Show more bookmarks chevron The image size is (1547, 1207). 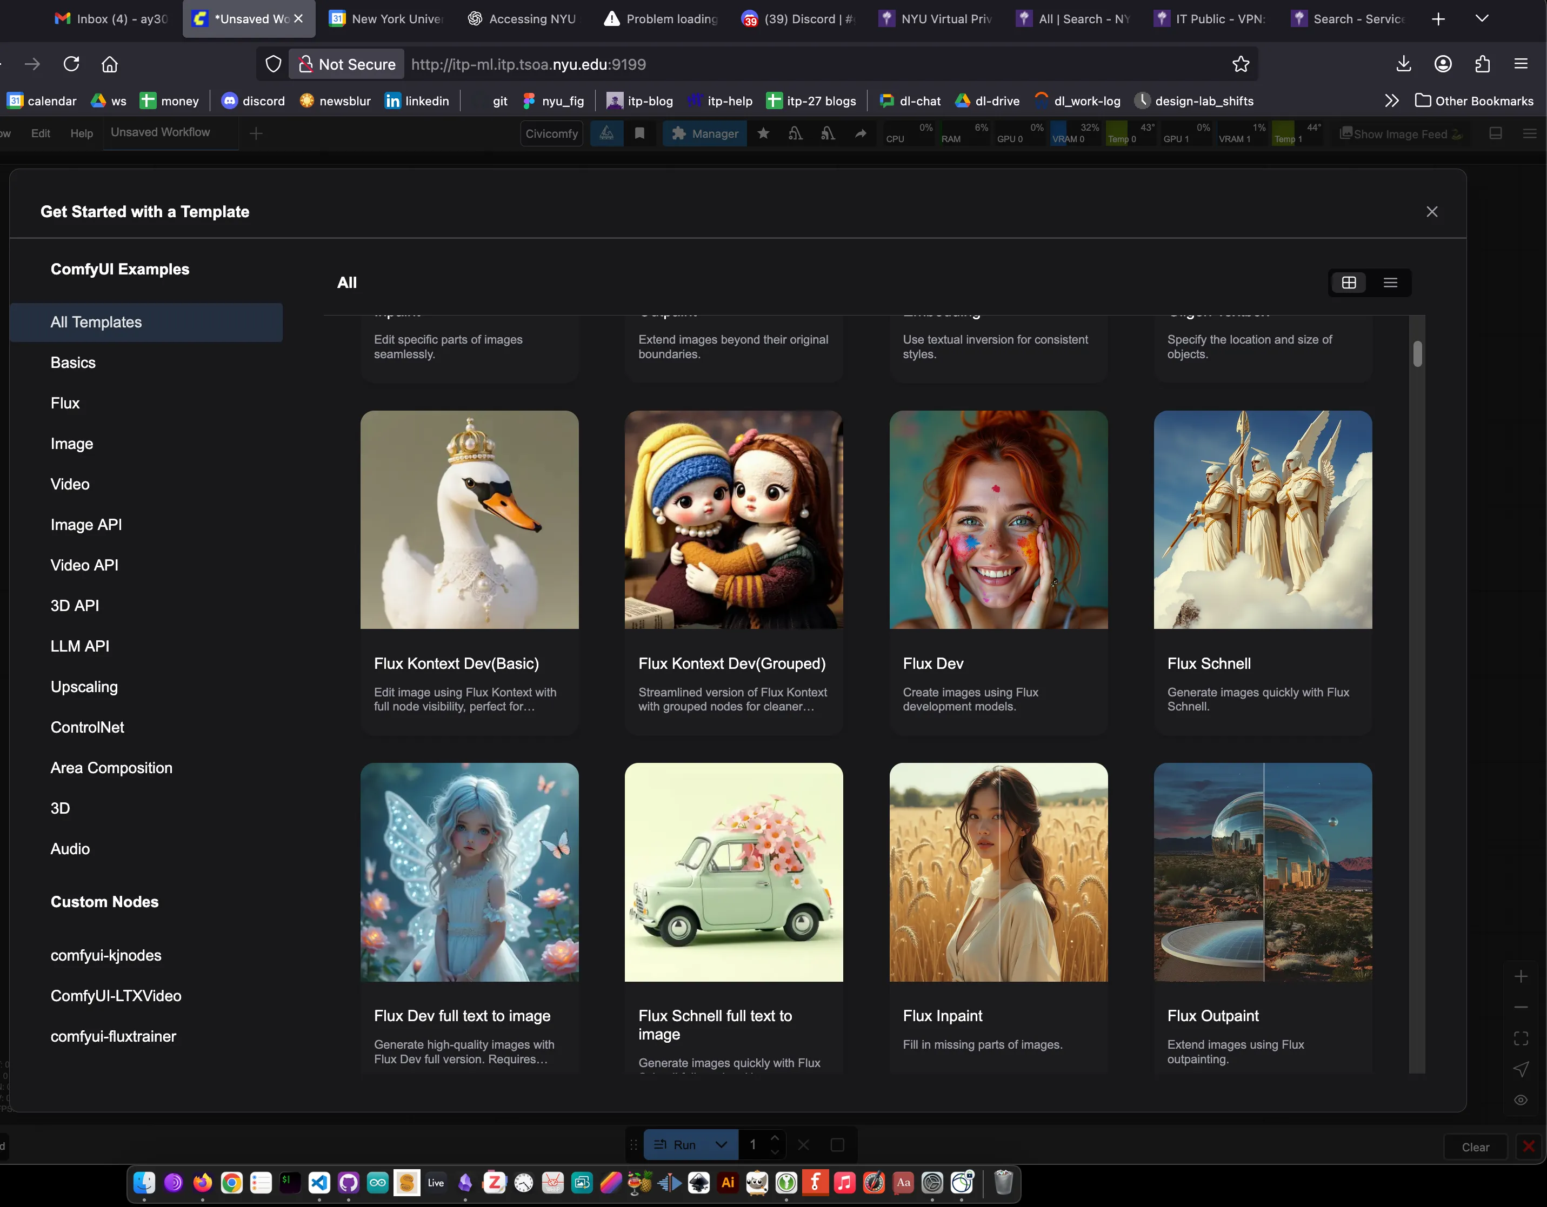[1391, 100]
